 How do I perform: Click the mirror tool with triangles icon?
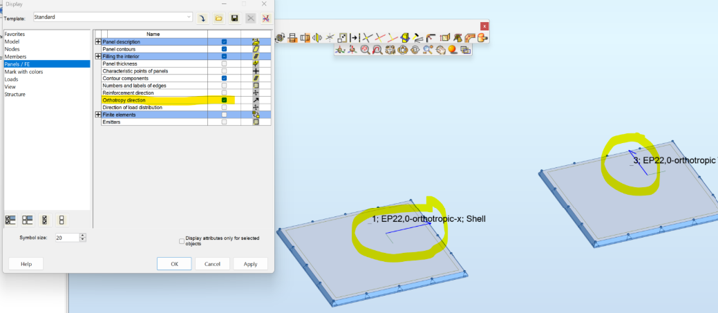pyautogui.click(x=317, y=37)
